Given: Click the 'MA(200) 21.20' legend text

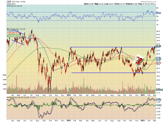Looking at the screenshot, I should click(14, 34).
